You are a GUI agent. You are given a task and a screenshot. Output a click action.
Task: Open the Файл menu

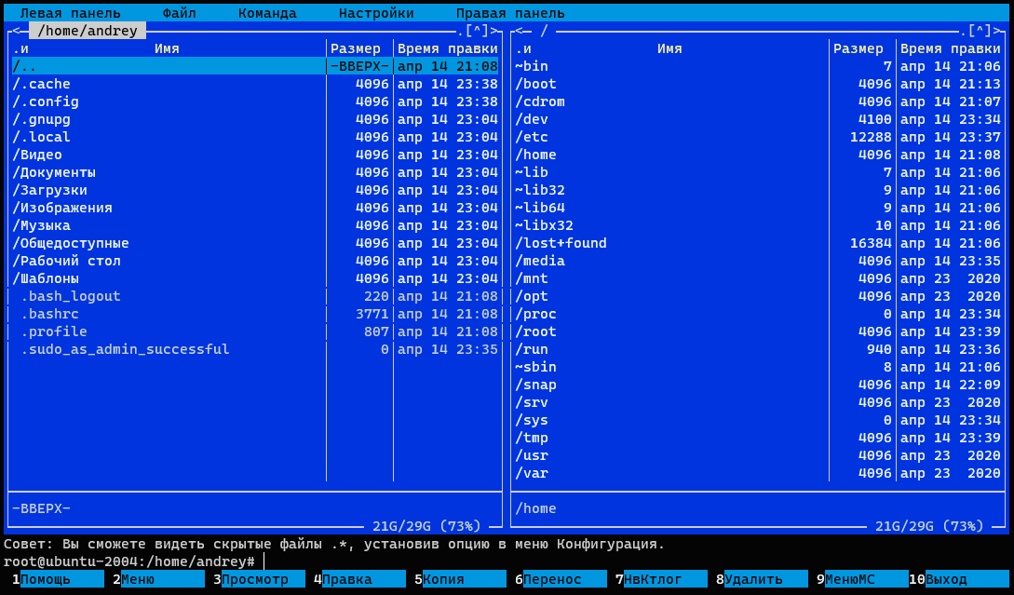(x=179, y=13)
